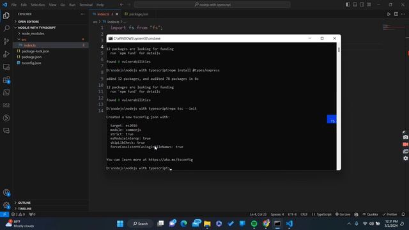Collapse NODEJS WITH TYPESCRIPT folder section
The width and height of the screenshot is (409, 230).
pyautogui.click(x=51, y=27)
